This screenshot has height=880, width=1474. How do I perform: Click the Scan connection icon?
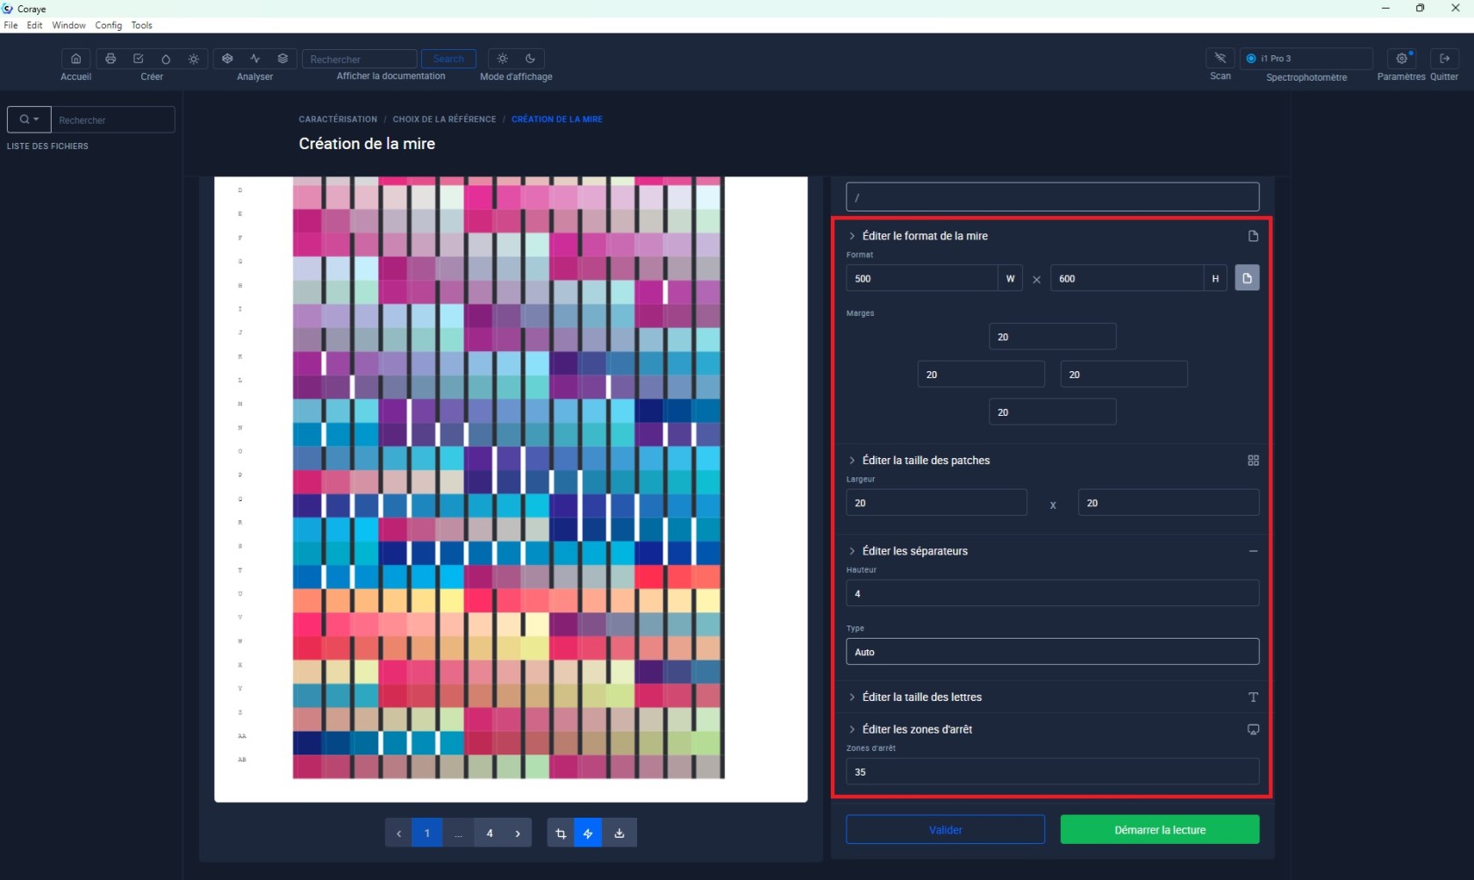point(1220,58)
